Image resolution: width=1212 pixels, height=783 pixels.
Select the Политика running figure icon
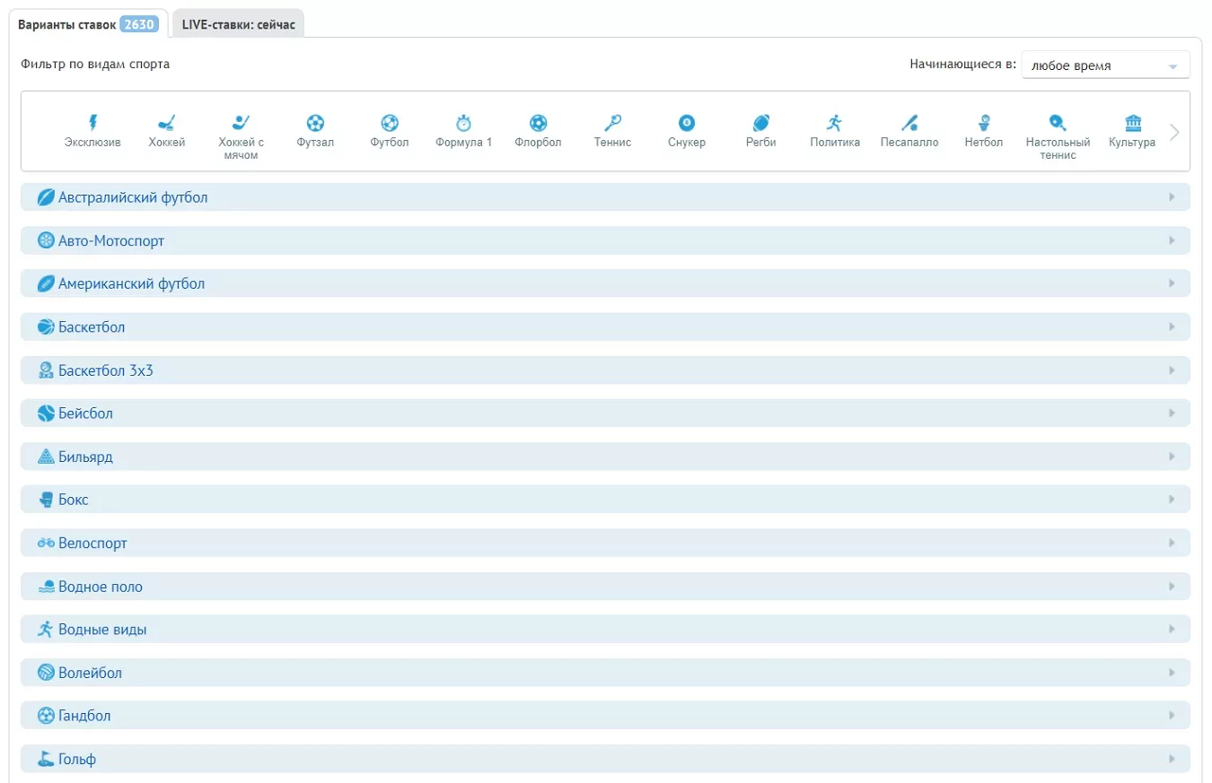point(834,124)
